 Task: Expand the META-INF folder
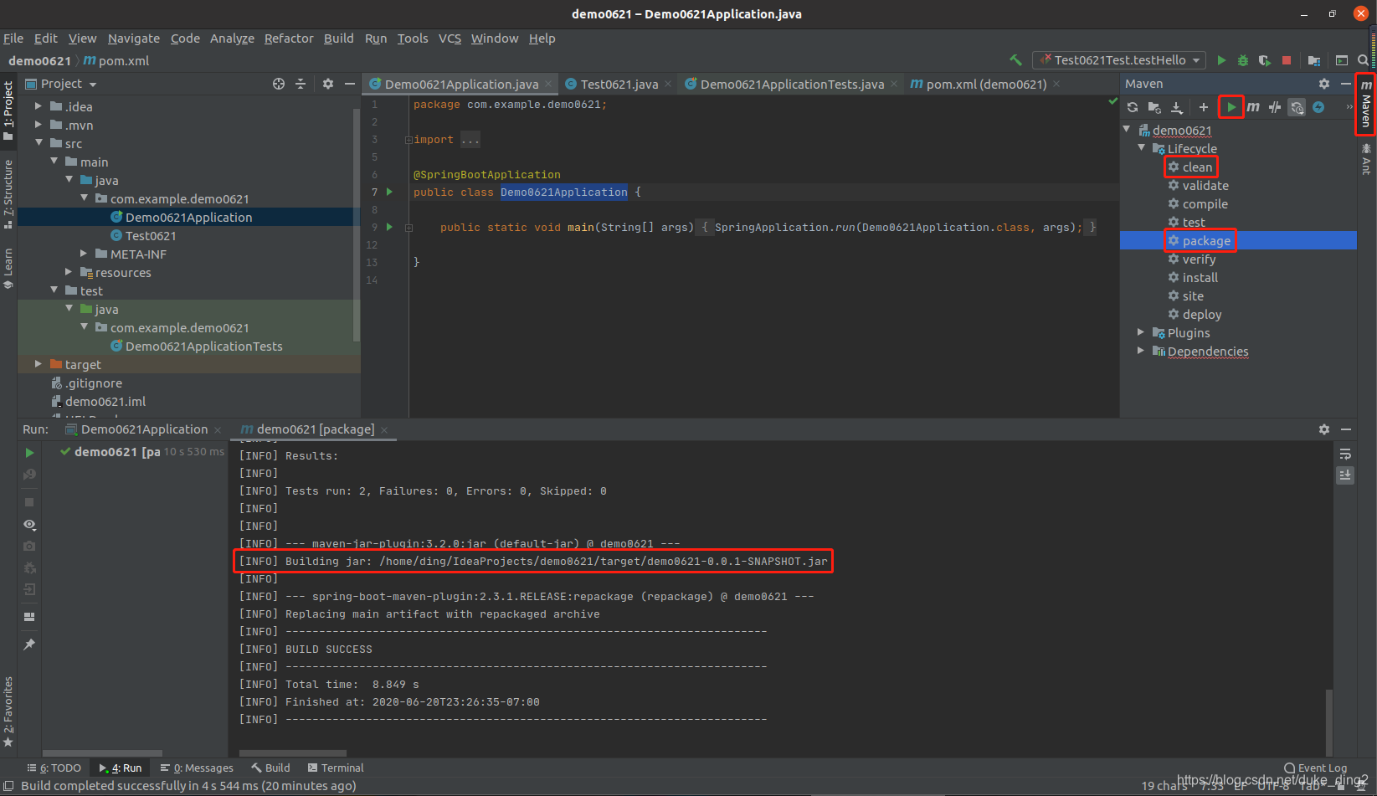tap(84, 254)
